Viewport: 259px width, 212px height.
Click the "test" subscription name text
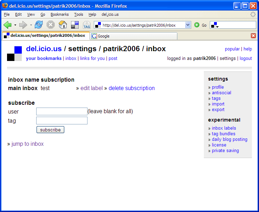point(45,88)
